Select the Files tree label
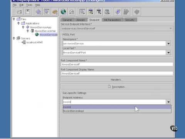 click(24, 19)
